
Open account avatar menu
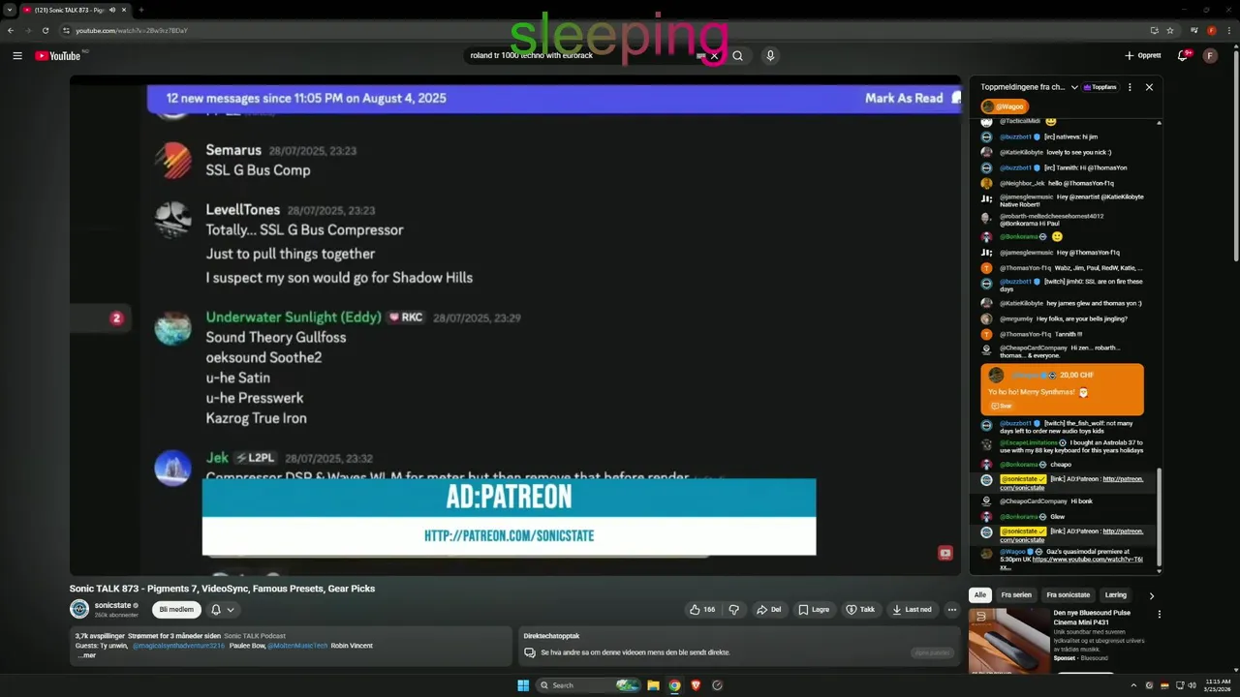(1210, 55)
